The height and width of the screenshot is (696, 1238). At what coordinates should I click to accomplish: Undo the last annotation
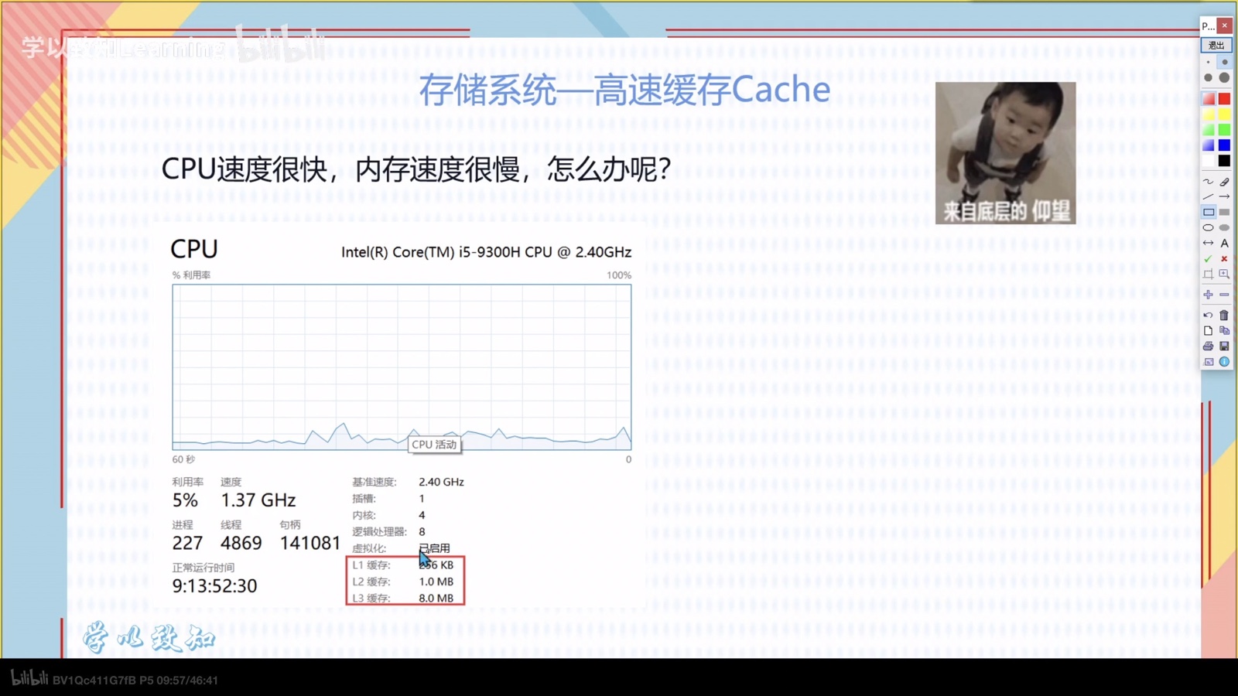[1208, 316]
